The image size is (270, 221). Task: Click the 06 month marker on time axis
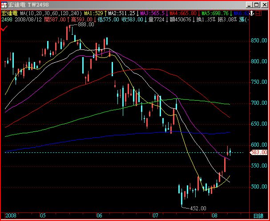coord(99,216)
